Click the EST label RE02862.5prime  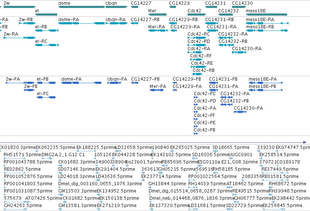tap(22, 169)
